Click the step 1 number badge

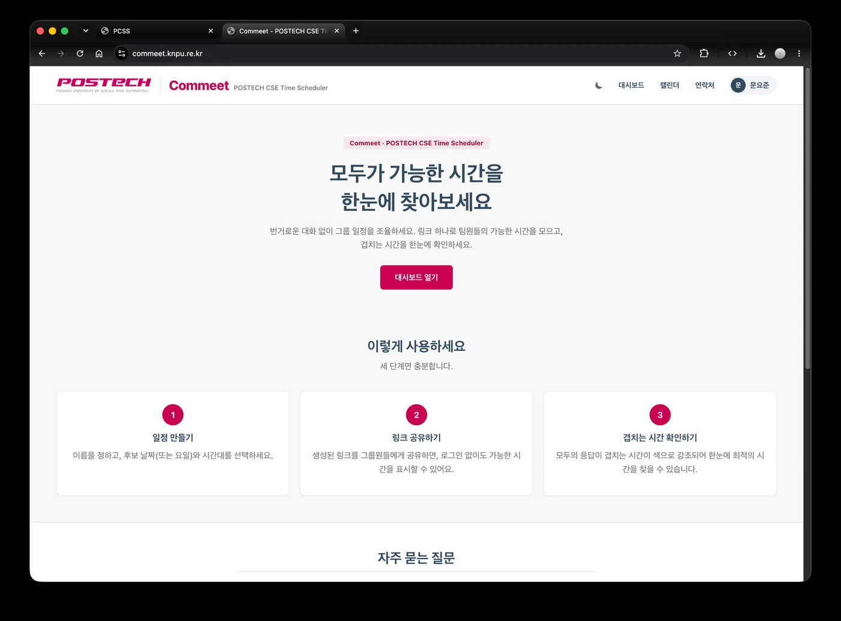click(x=173, y=415)
